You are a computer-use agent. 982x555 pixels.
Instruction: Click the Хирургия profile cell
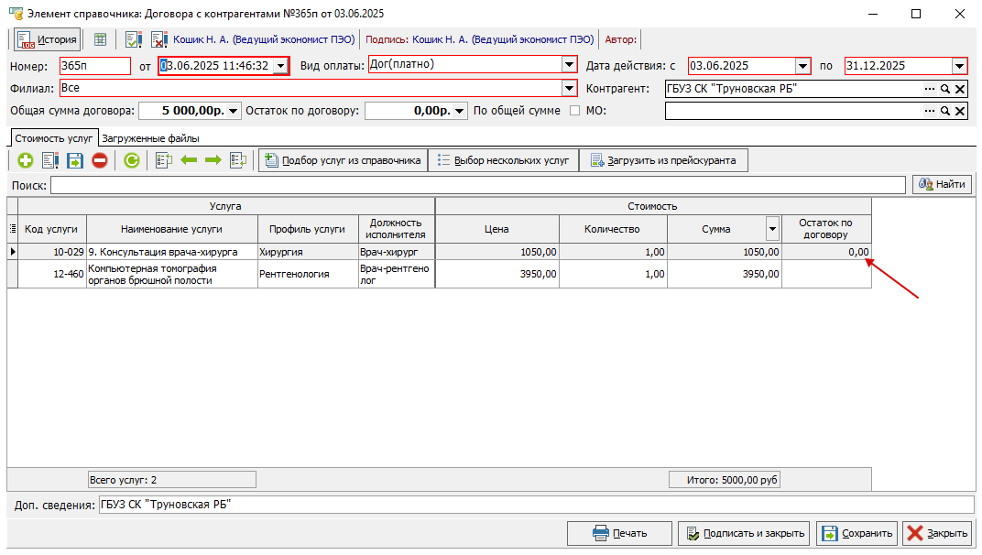coord(308,252)
